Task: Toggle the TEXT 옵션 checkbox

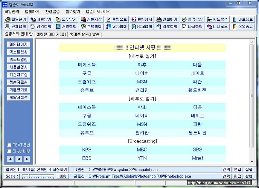Action: coord(9,145)
